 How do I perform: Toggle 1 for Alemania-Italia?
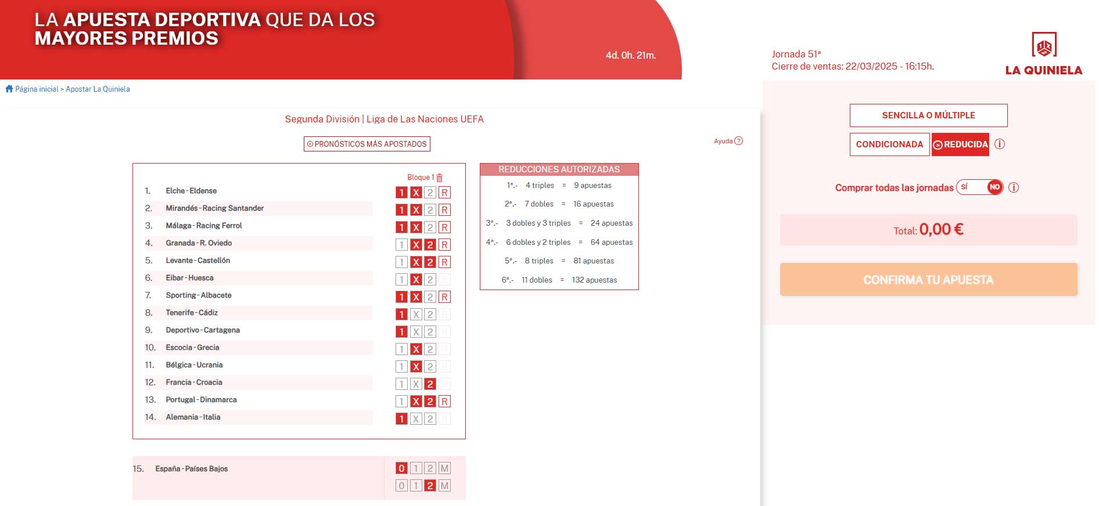401,419
